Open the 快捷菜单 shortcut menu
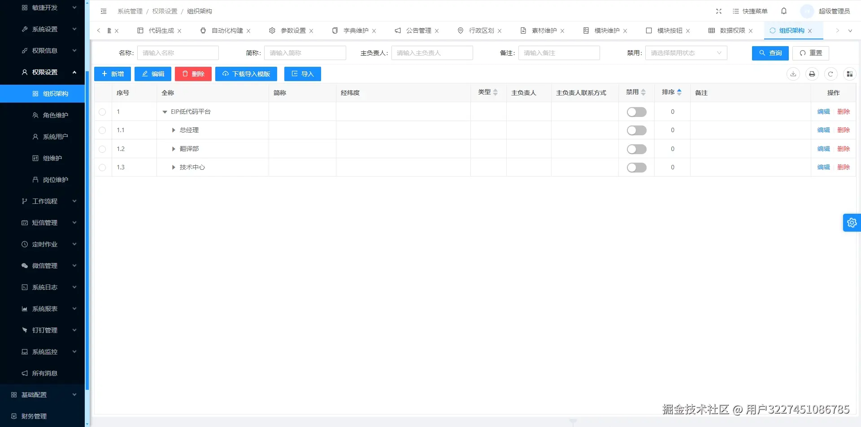861x427 pixels. [x=750, y=11]
